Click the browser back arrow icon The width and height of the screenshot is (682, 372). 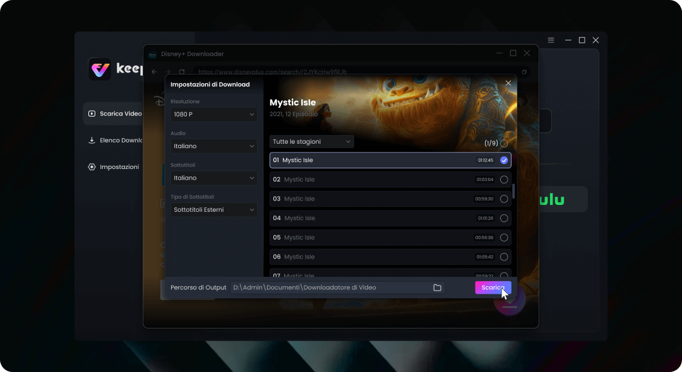(x=155, y=72)
